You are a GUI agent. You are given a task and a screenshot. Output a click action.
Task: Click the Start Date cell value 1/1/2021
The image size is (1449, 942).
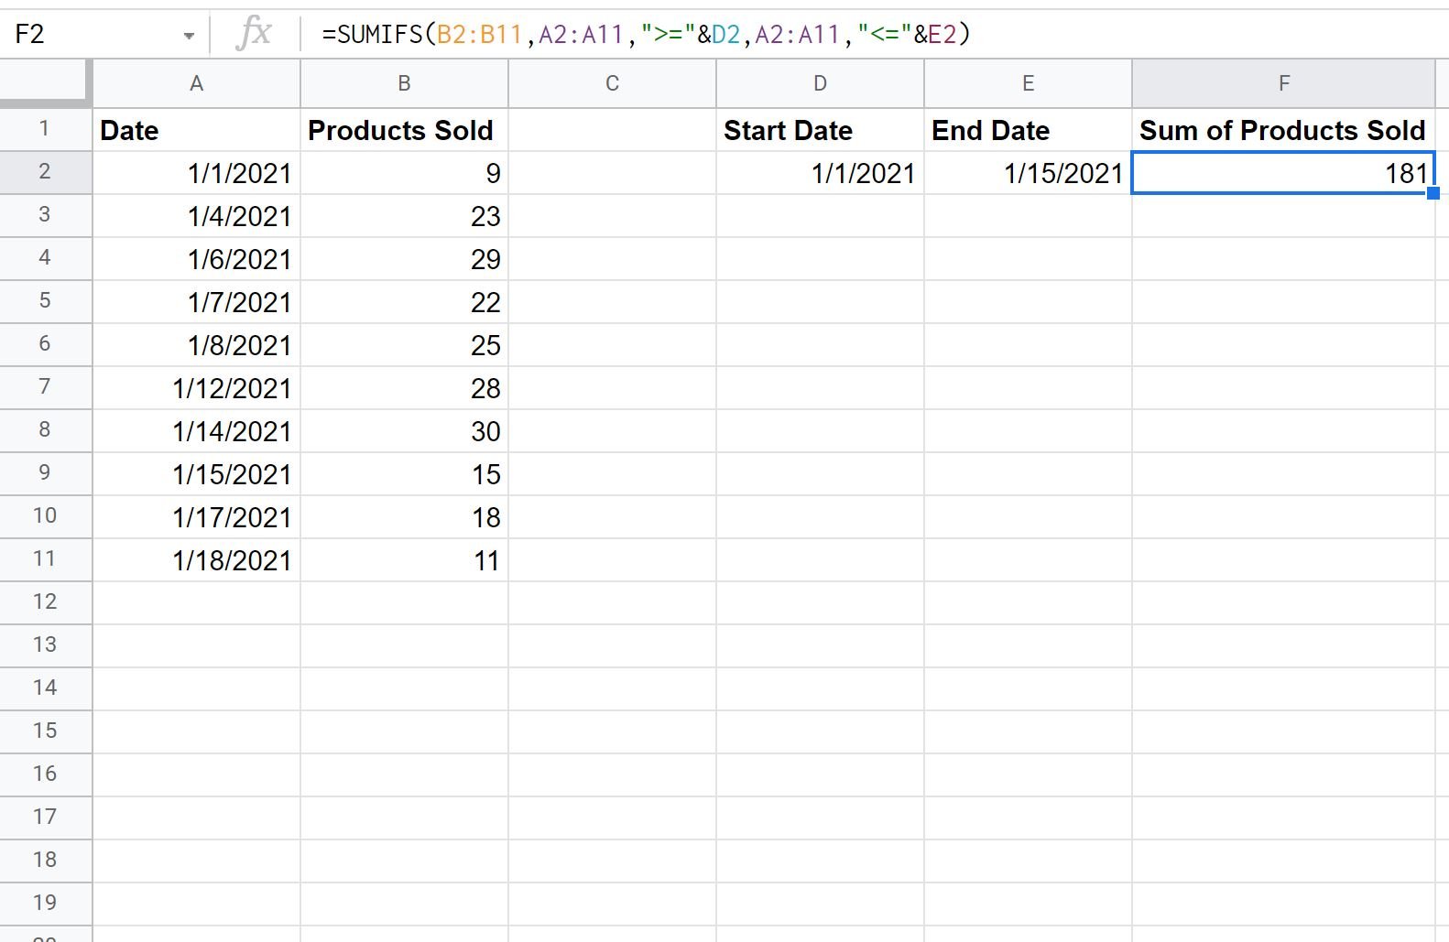click(x=820, y=173)
